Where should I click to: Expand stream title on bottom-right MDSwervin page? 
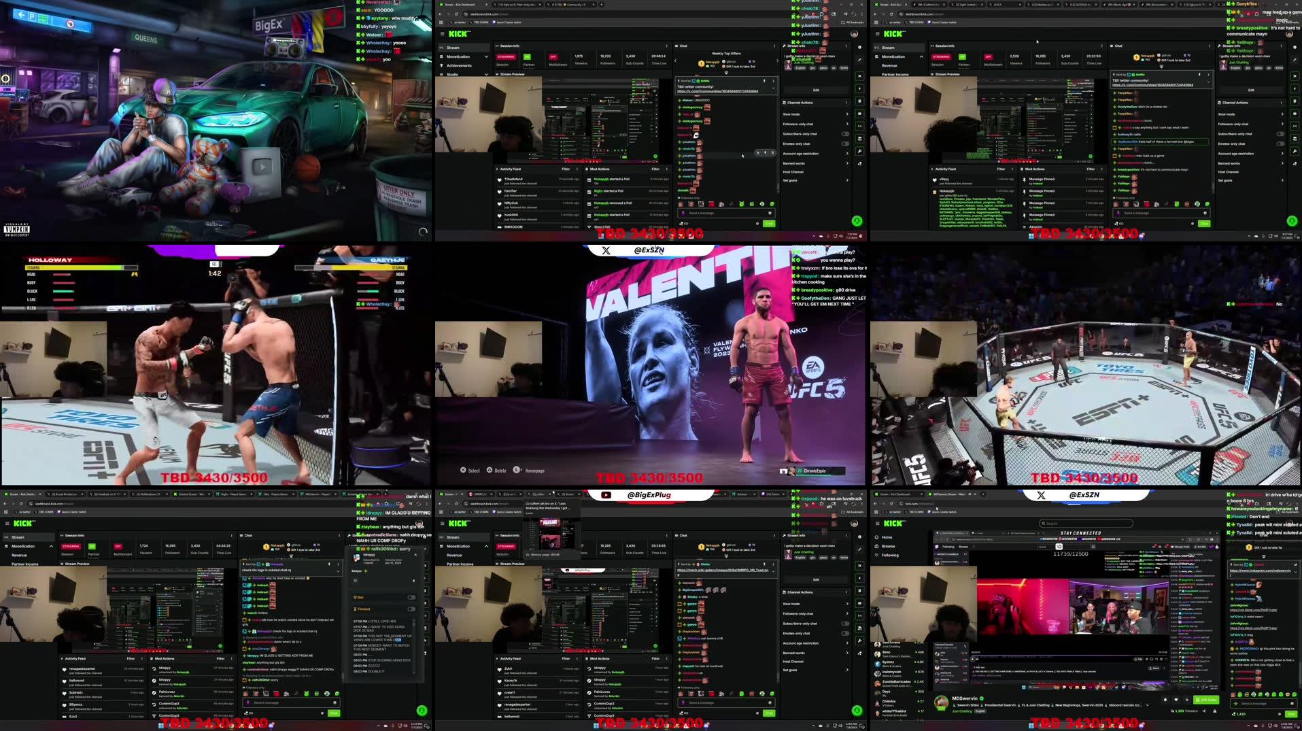click(1148, 705)
